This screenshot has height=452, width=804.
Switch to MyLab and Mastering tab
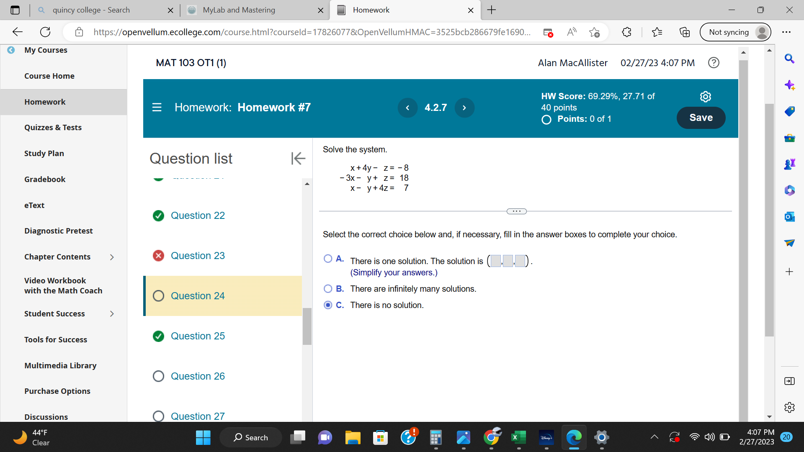[x=239, y=10]
